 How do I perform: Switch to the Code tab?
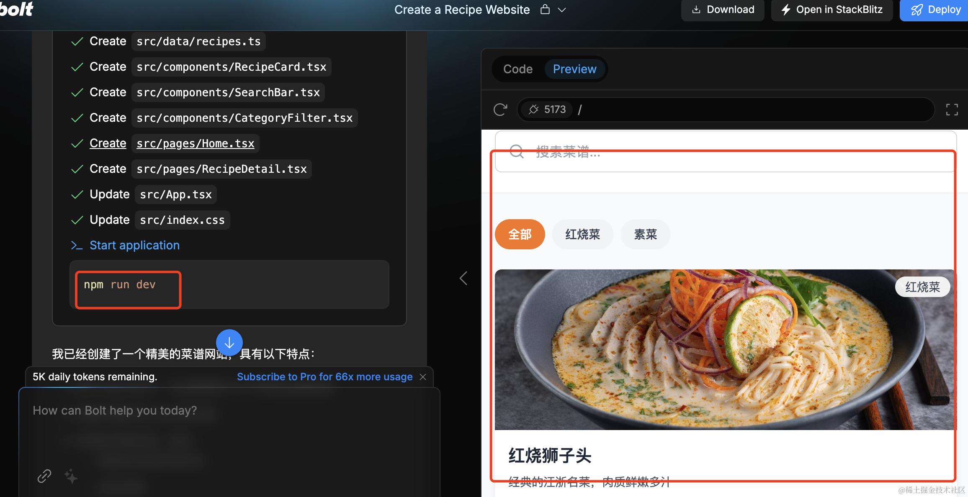point(518,69)
